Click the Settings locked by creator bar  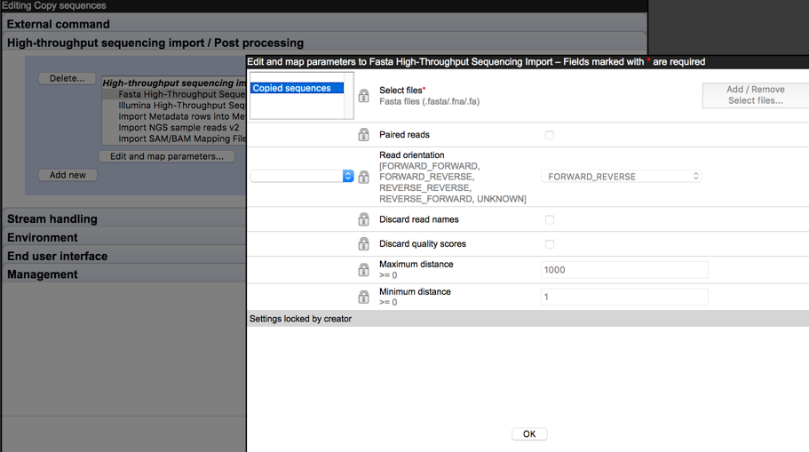[527, 319]
